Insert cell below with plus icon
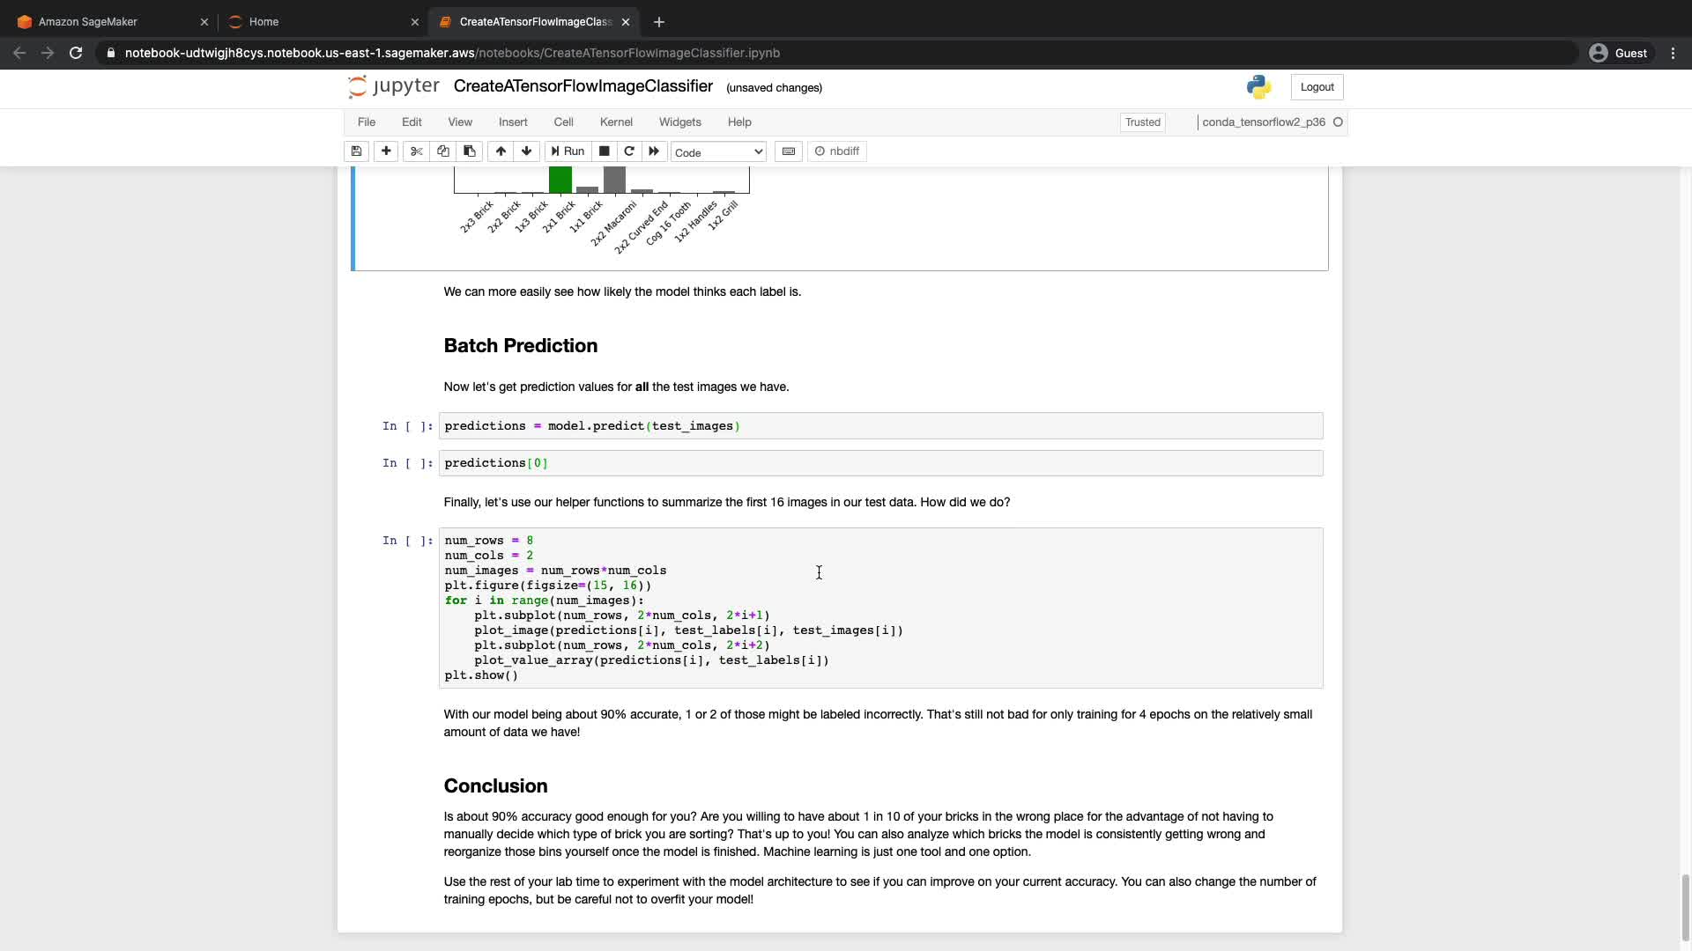This screenshot has width=1692, height=951. click(x=386, y=151)
